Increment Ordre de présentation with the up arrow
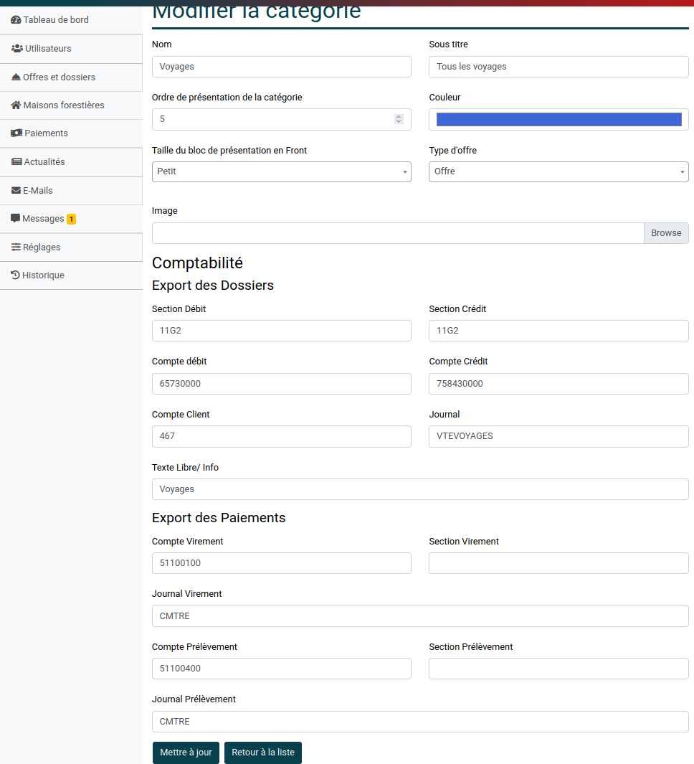694x764 pixels. (399, 116)
